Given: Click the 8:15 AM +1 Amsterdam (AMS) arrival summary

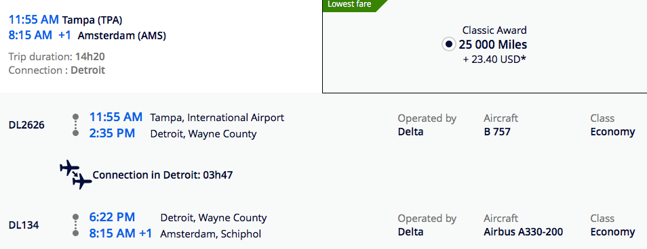Looking at the screenshot, I should click(x=87, y=35).
